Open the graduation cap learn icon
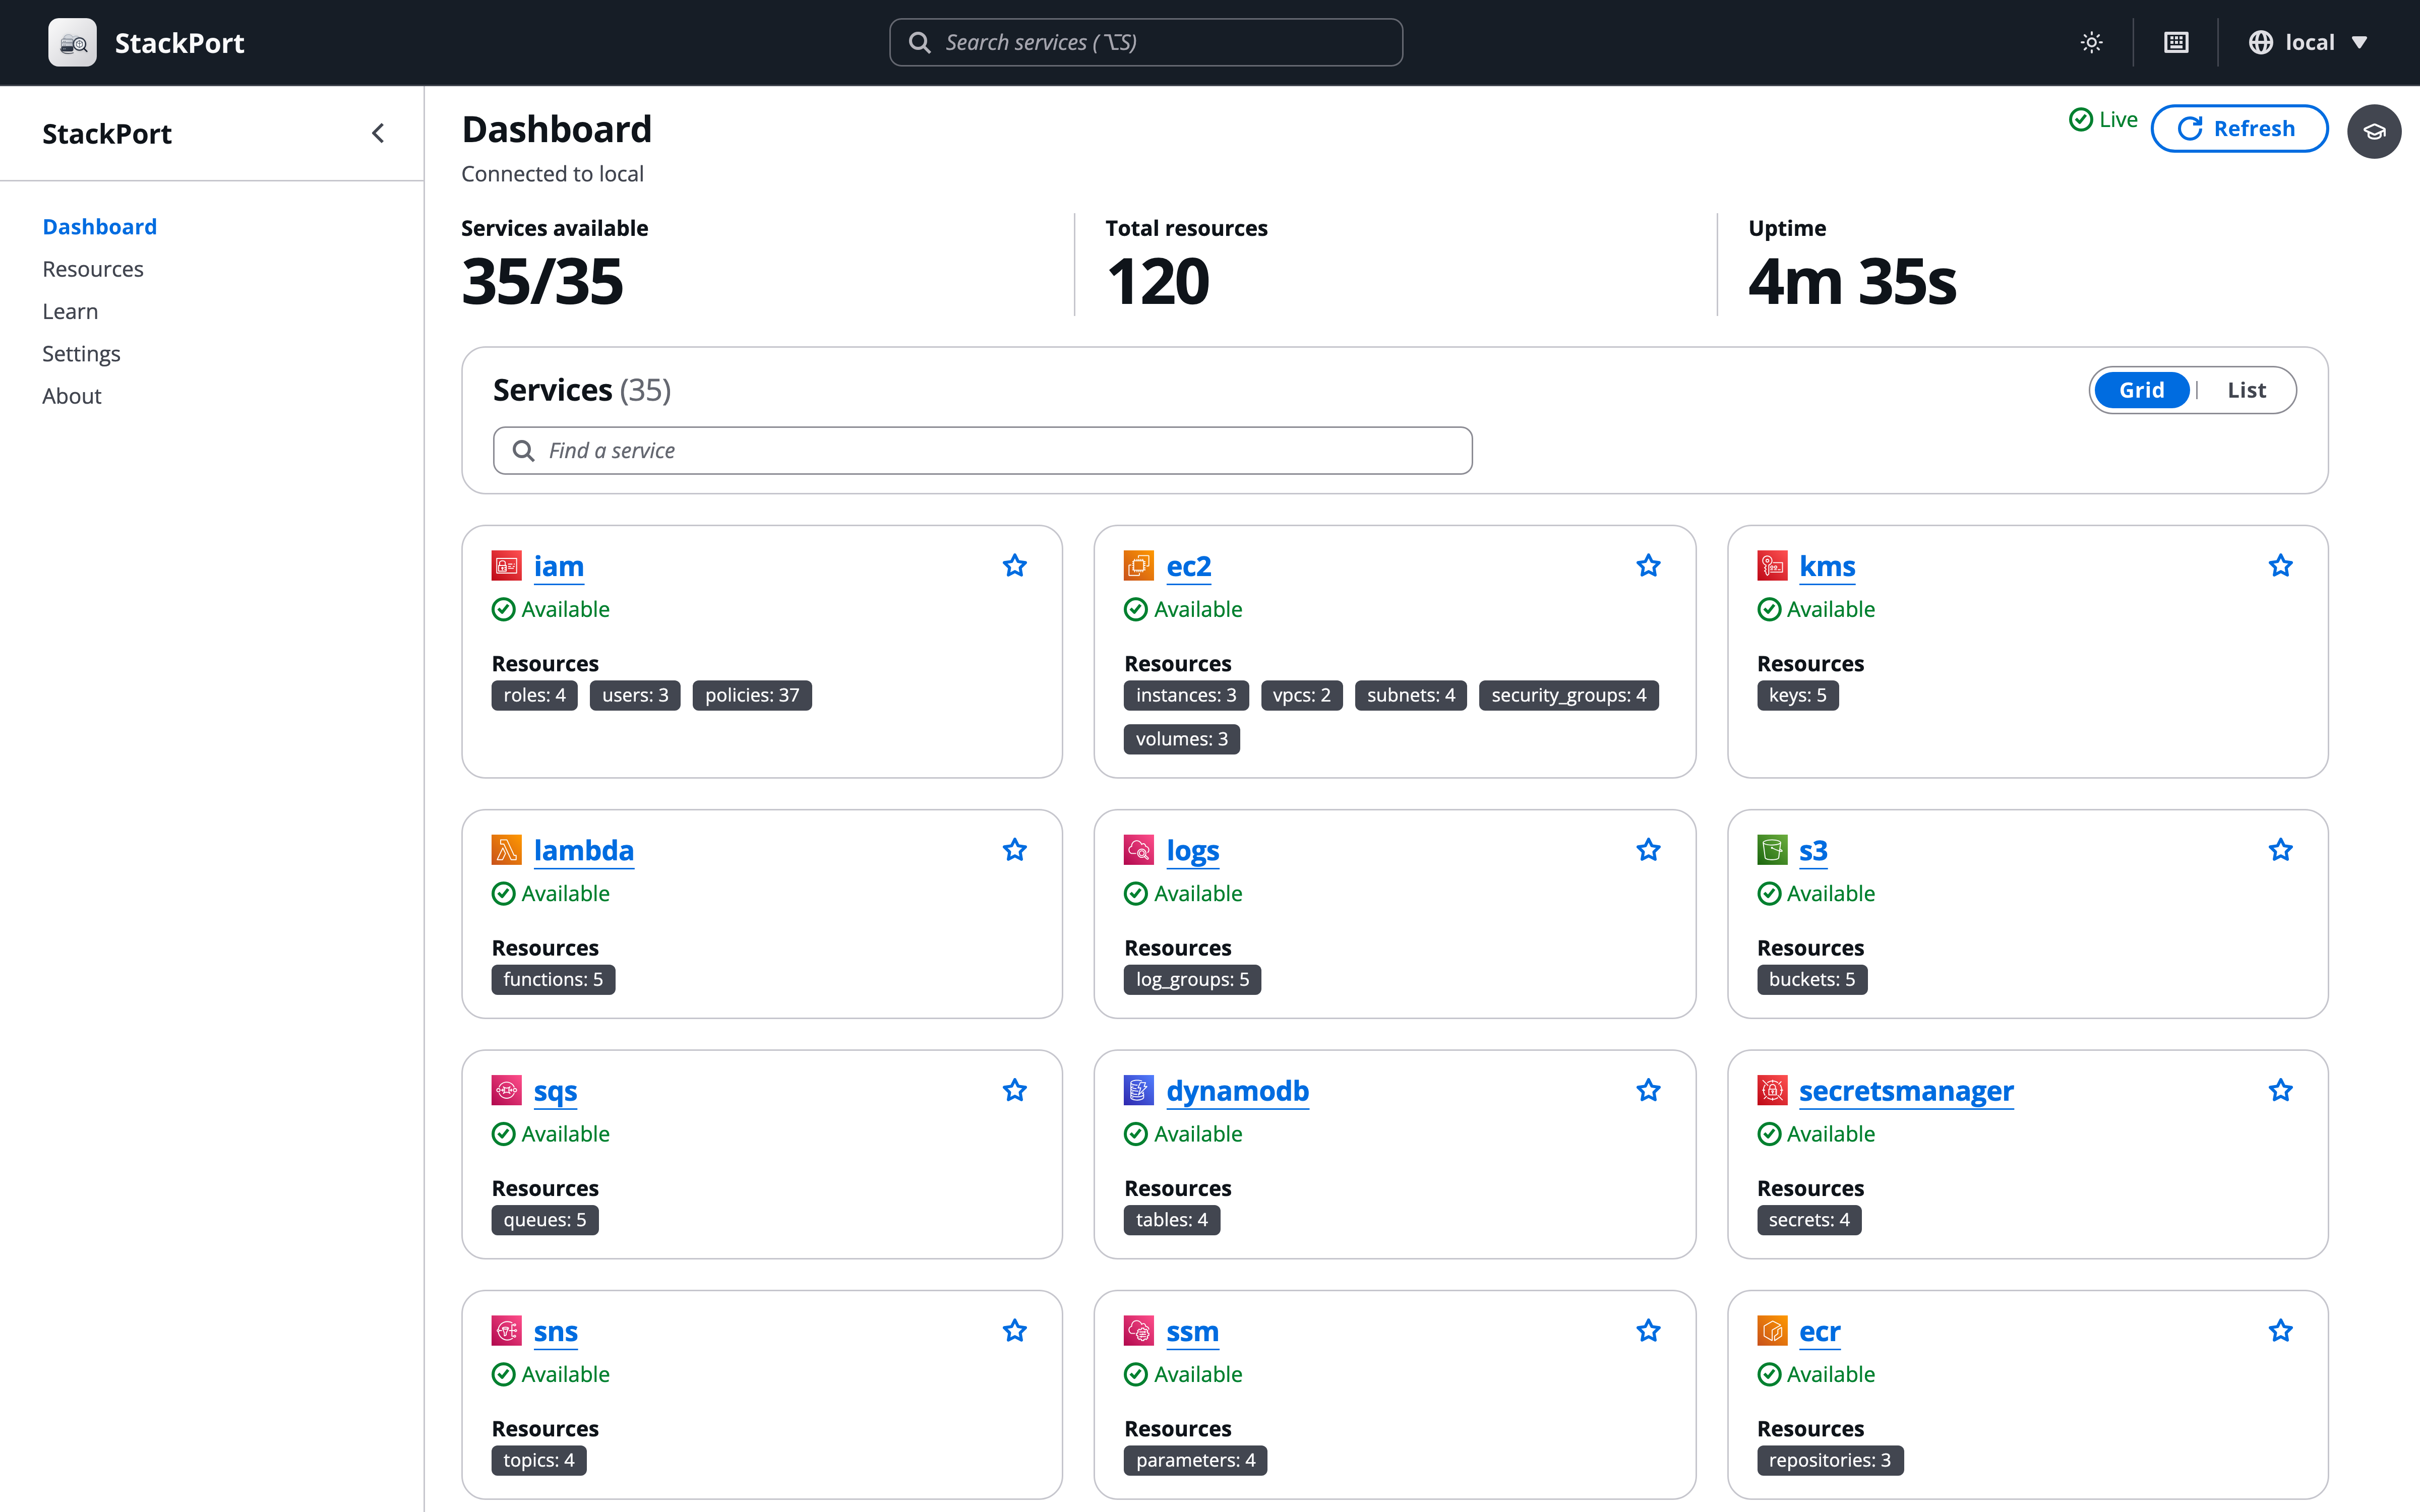 (2374, 131)
